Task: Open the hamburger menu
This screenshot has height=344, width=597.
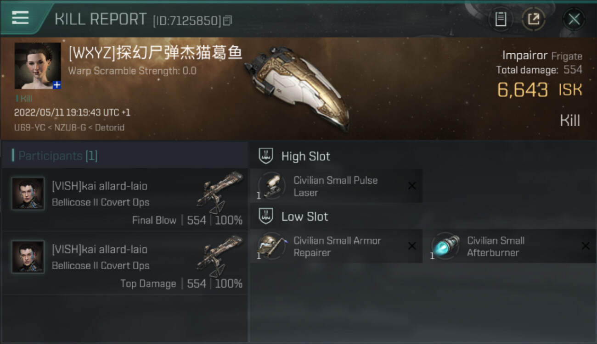Action: (20, 17)
